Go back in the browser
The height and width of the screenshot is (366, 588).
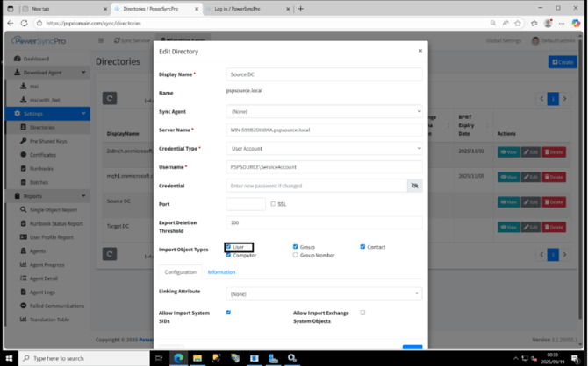[x=11, y=23]
